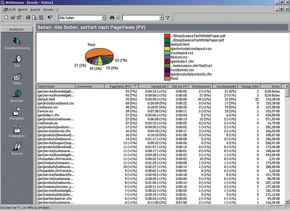The width and height of the screenshot is (290, 211).
Task: Sort by Gesamtzeit column header
Action: [153, 87]
